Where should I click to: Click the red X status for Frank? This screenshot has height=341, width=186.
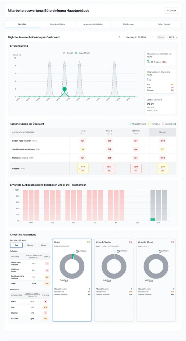(x=47, y=301)
